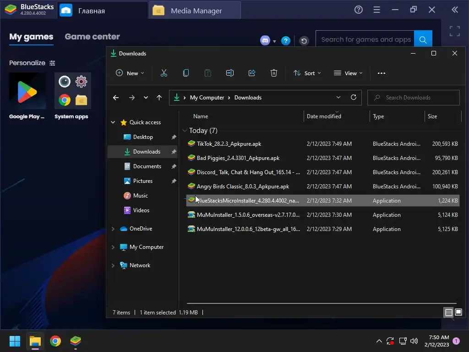Refresh the Downloads folder listing
The width and height of the screenshot is (469, 352).
353,97
